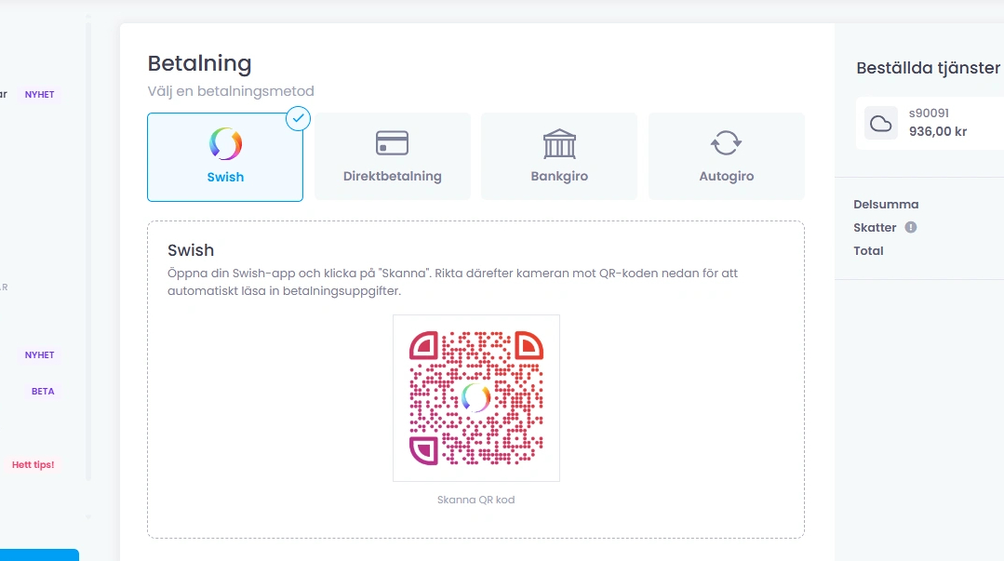The height and width of the screenshot is (561, 1004).
Task: Click the sidebar vertical scrollbar
Action: (x=88, y=251)
